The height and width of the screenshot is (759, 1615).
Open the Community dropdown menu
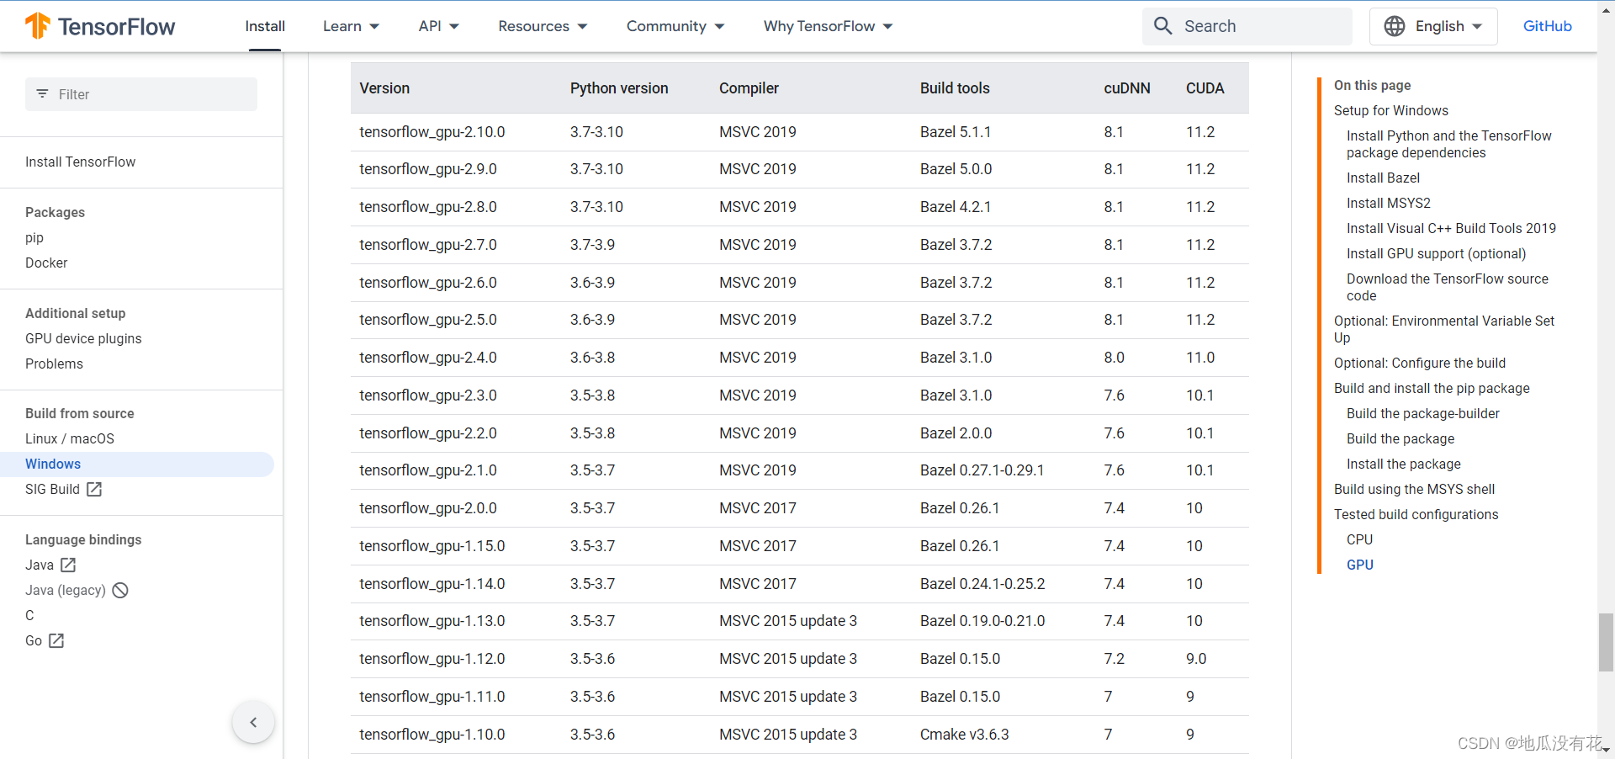675,26
